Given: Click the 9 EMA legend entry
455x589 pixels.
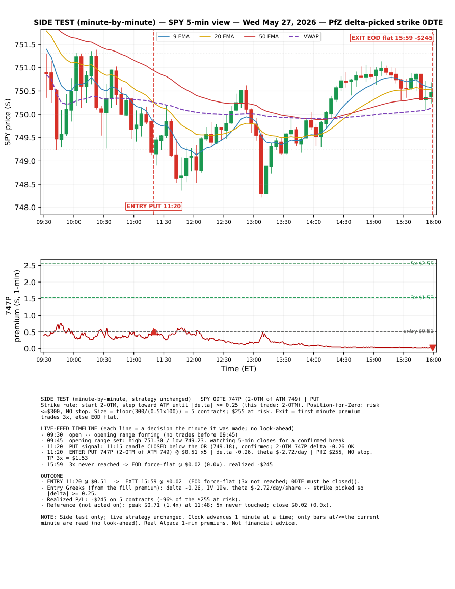Looking at the screenshot, I should coord(174,36).
